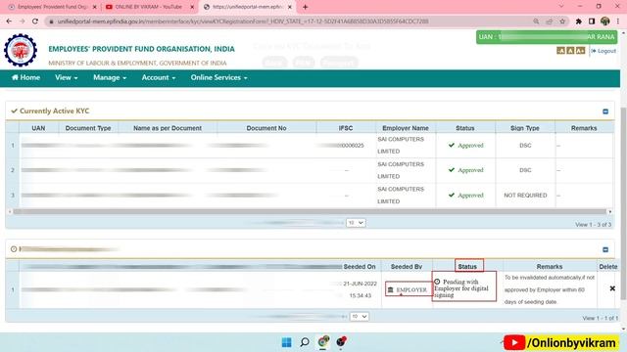Click the UAN green banner
Viewport: 627px width, 352px height.
547,37
